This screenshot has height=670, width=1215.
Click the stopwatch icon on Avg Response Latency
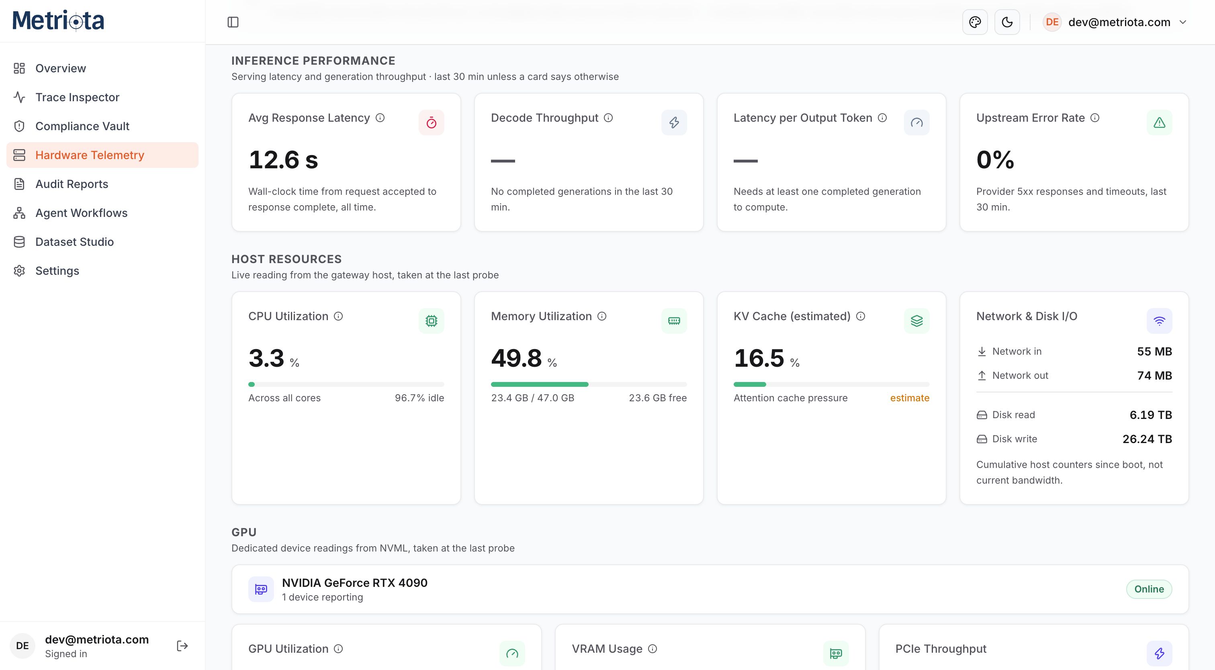[x=431, y=123]
